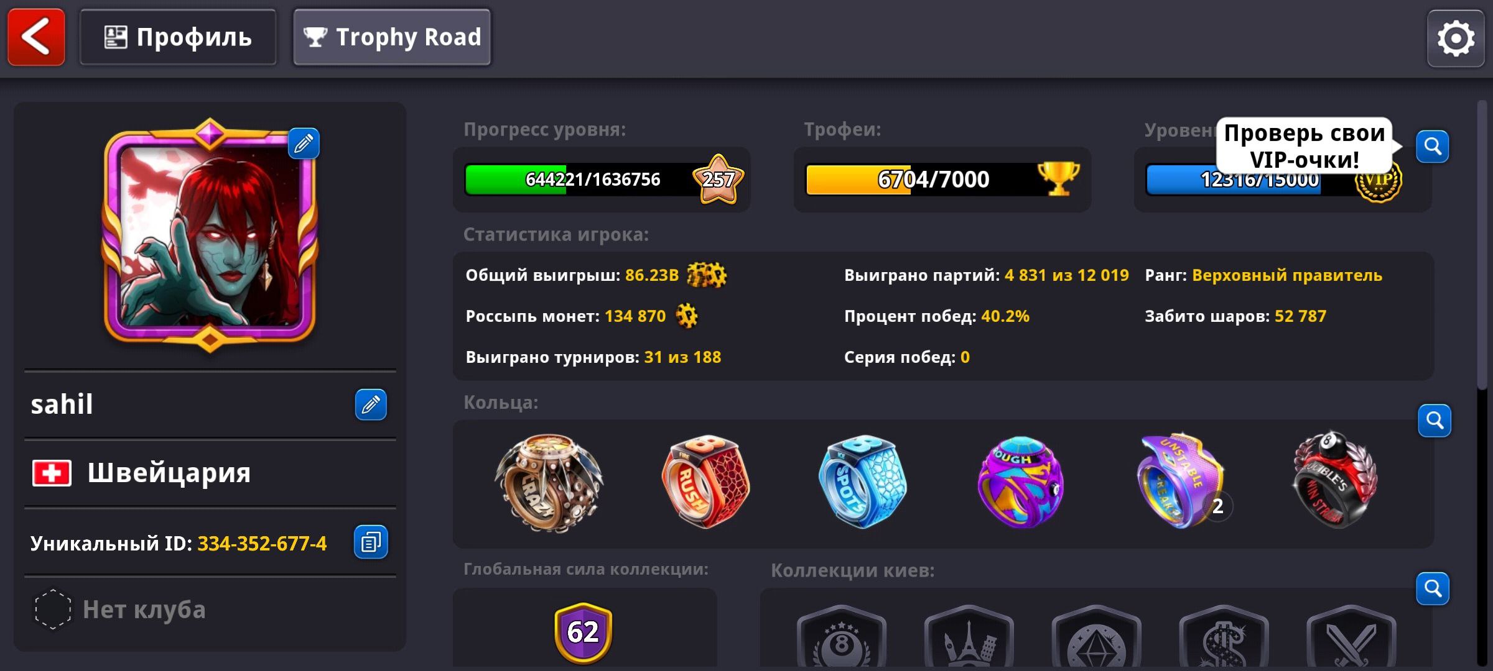Switch to the Профиль tab
This screenshot has height=671, width=1493.
click(178, 37)
